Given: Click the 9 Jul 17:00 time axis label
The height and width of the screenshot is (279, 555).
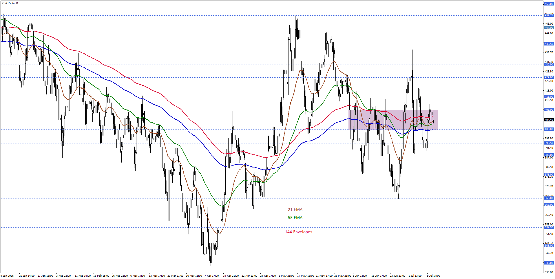Looking at the screenshot, I should coord(433,276).
